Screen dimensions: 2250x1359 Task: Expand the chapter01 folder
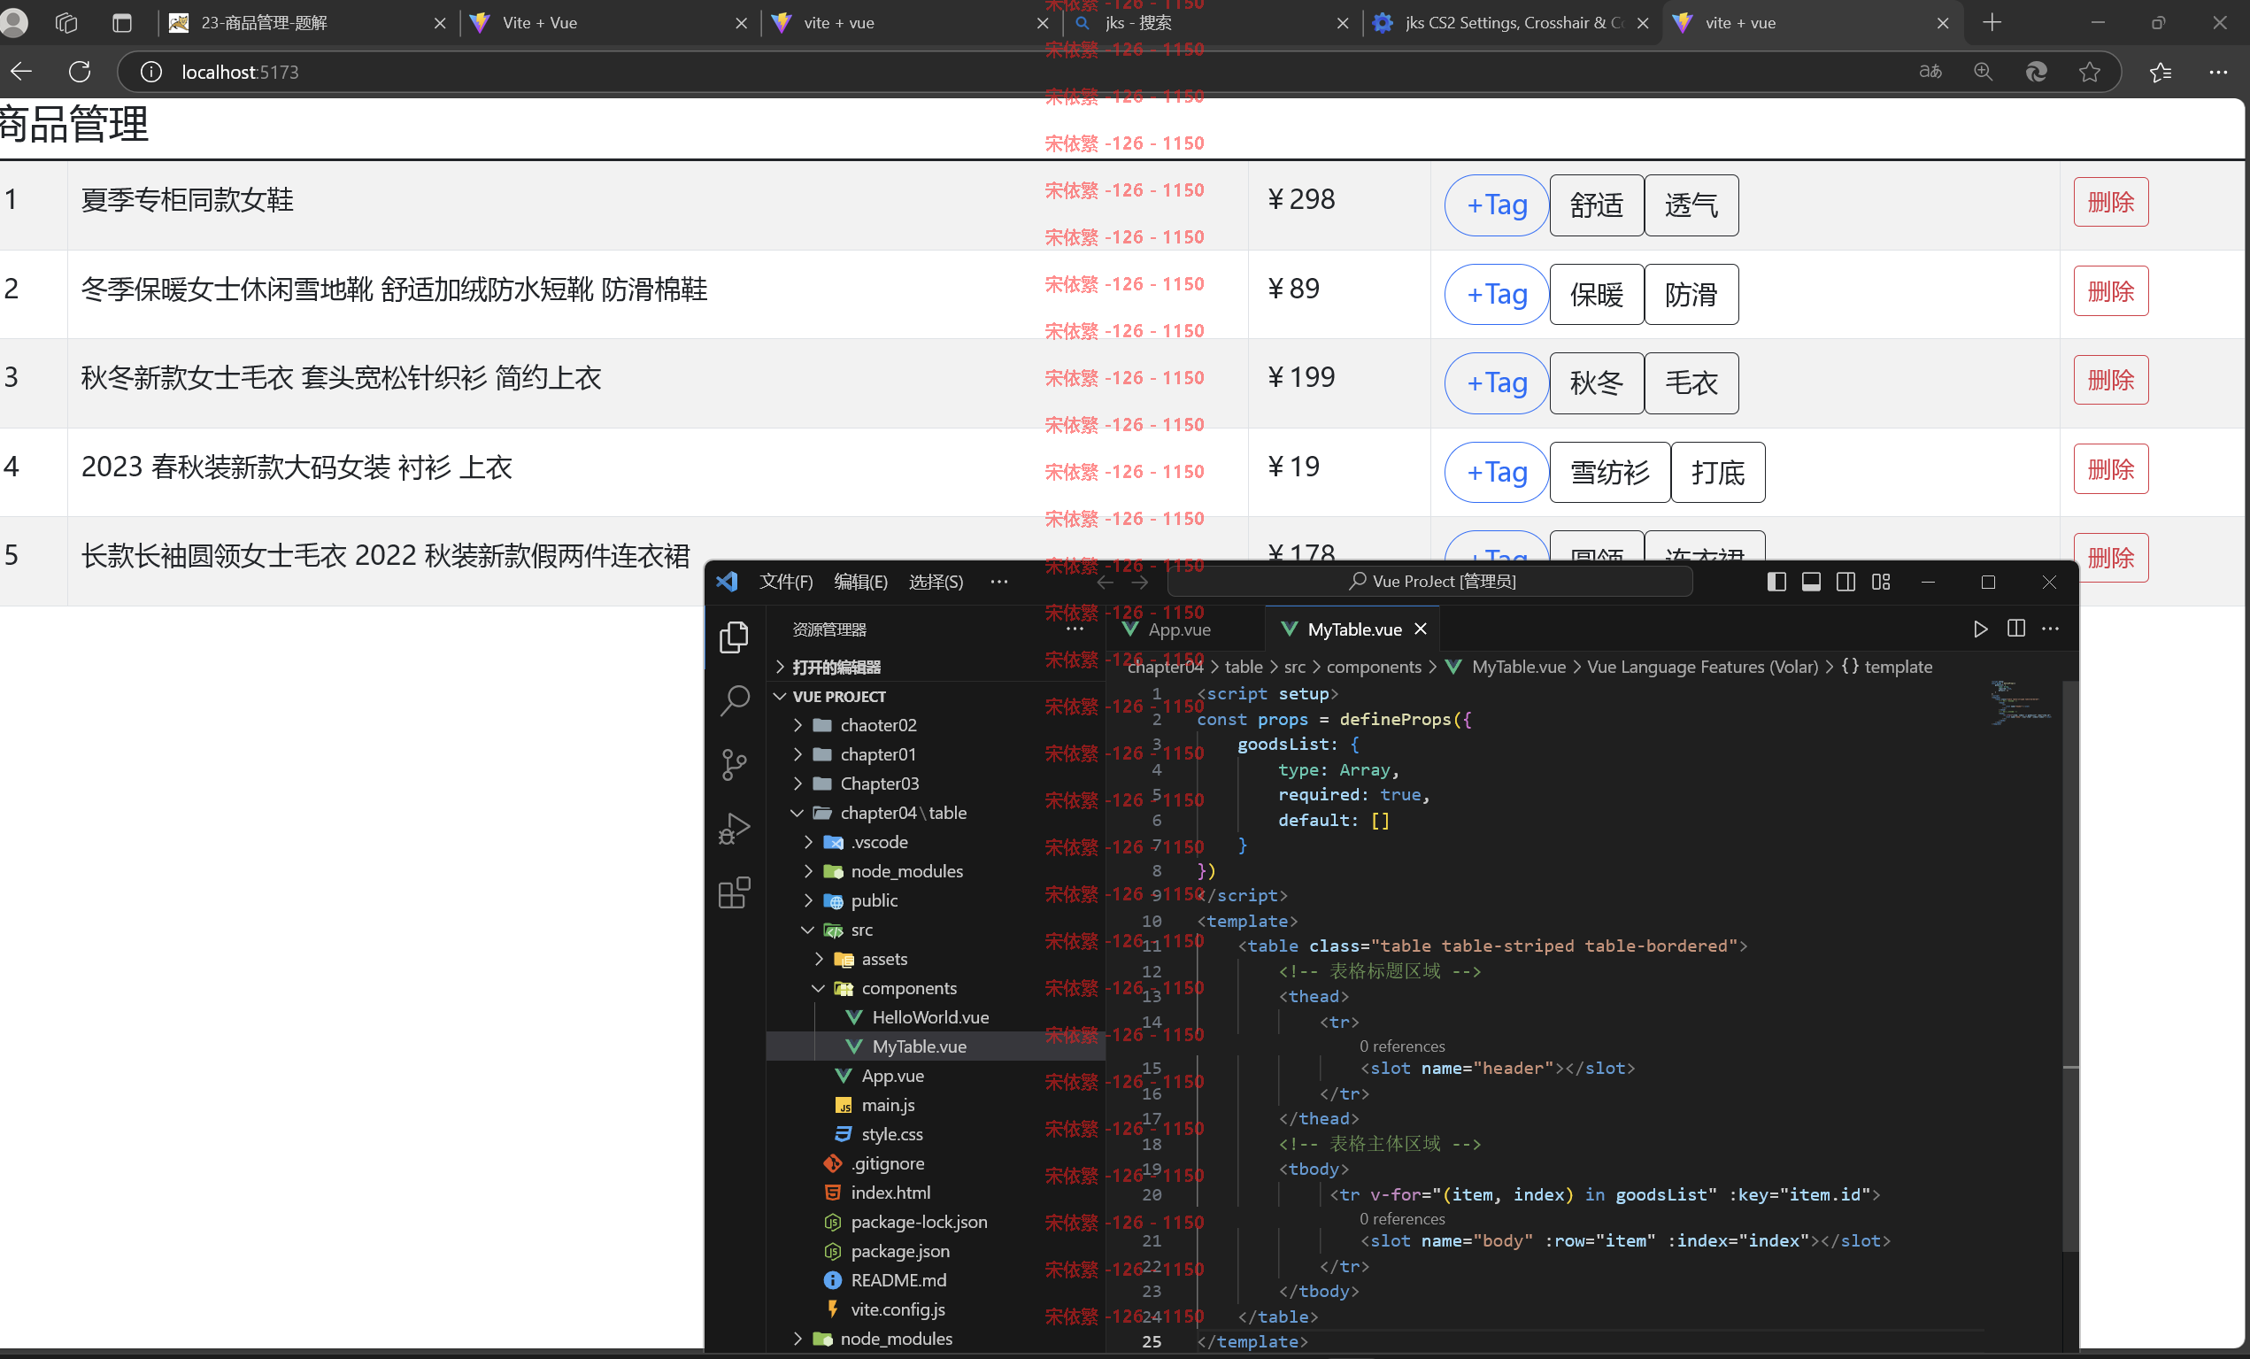[x=798, y=754]
